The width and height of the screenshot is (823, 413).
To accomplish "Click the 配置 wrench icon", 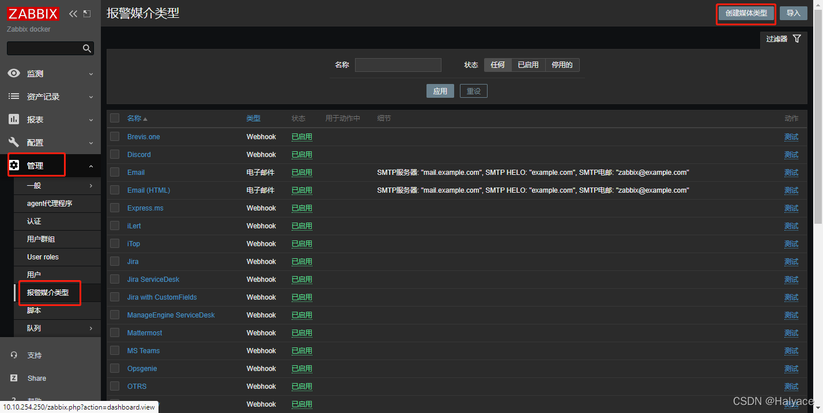I will pos(14,143).
